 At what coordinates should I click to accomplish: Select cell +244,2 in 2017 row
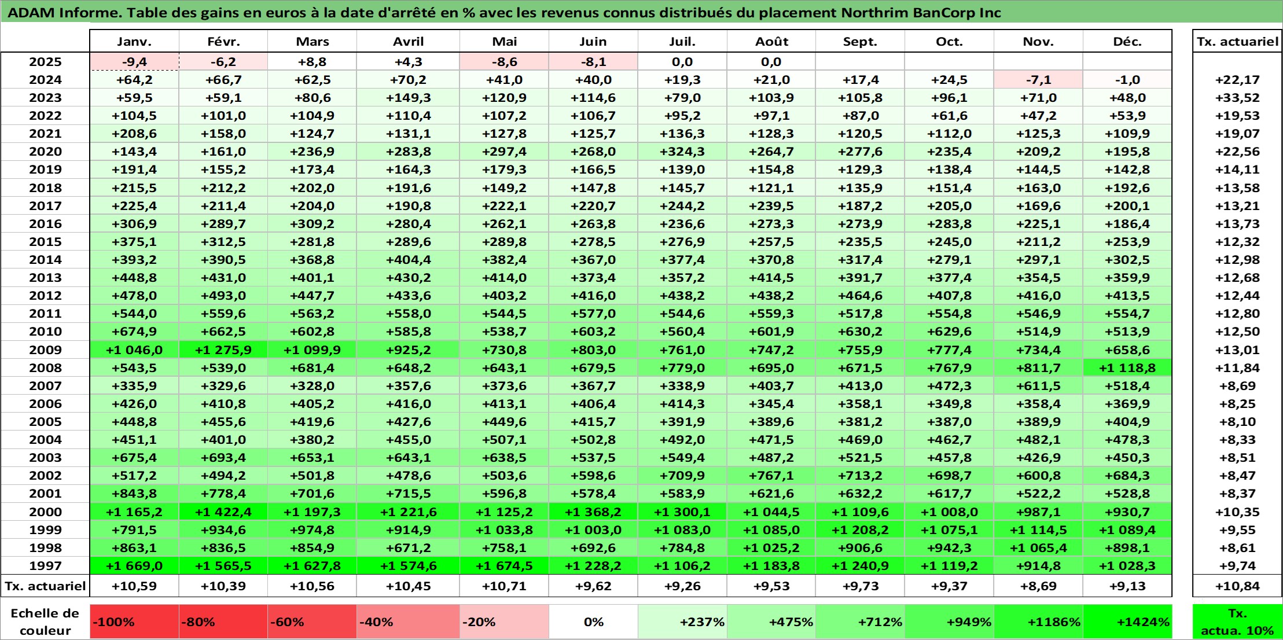click(682, 206)
